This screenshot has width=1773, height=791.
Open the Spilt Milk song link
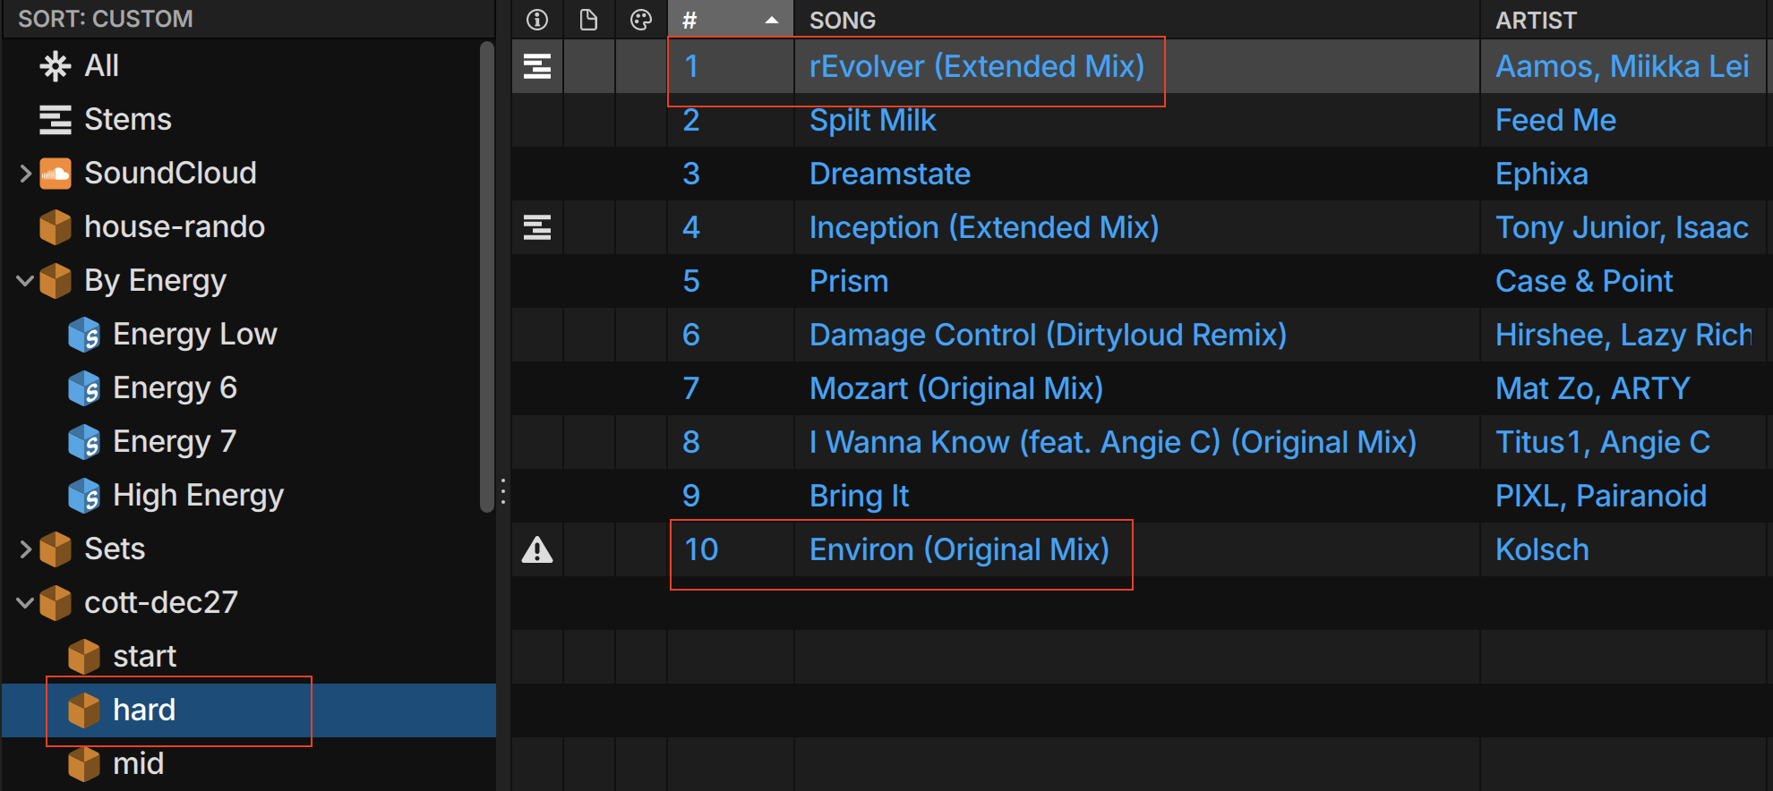(872, 120)
